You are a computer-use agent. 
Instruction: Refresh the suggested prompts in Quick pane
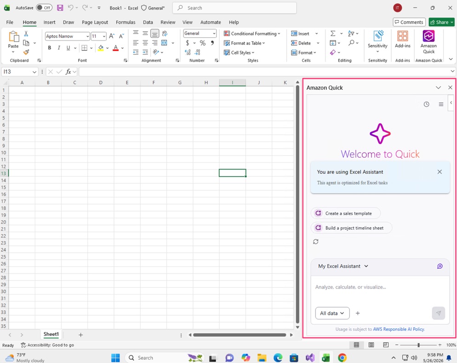(x=316, y=242)
